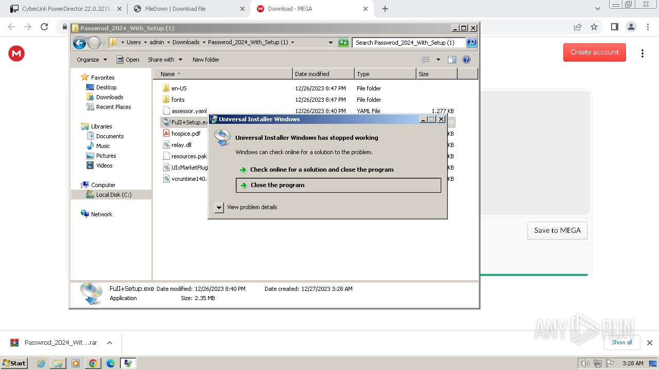Select Favorites in the navigation pane
The image size is (659, 370).
pos(102,78)
